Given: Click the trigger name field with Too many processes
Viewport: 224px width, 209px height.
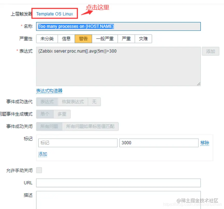Looking at the screenshot, I should click(118, 26).
